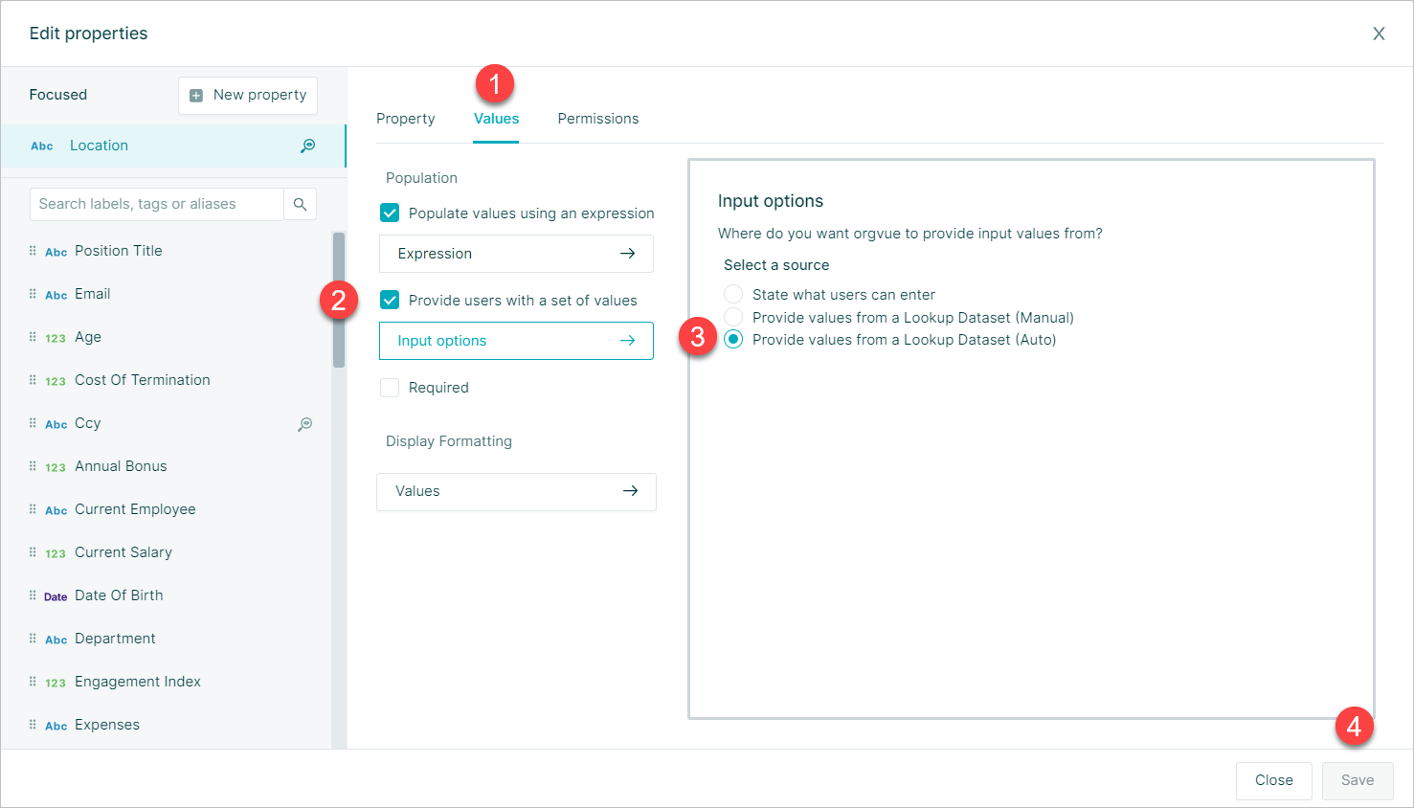Choose Lookup Dataset (Manual) radio option
This screenshot has height=808, width=1414.
pos(733,317)
